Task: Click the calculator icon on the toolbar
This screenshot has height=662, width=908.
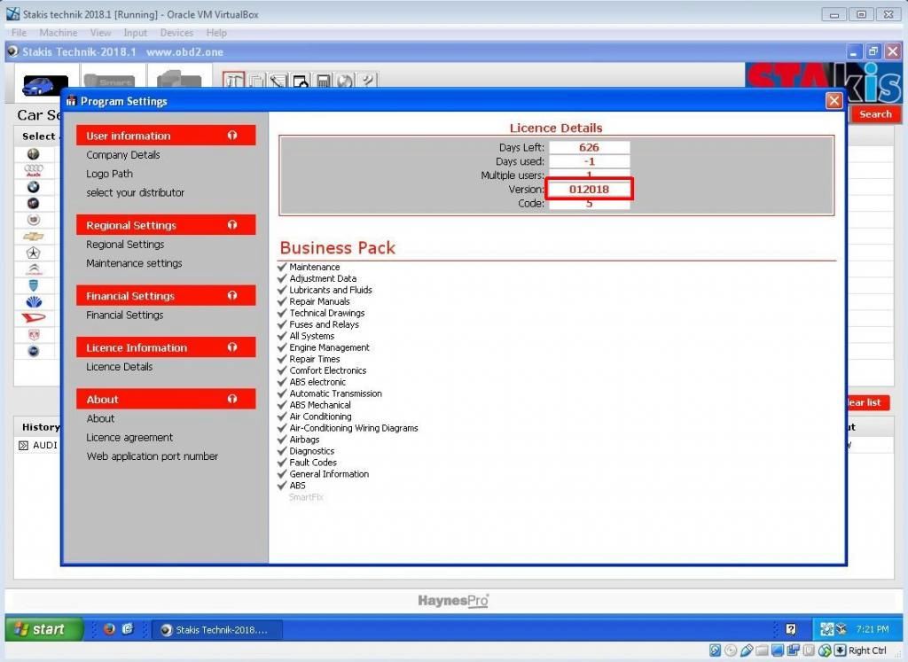Action: [324, 81]
